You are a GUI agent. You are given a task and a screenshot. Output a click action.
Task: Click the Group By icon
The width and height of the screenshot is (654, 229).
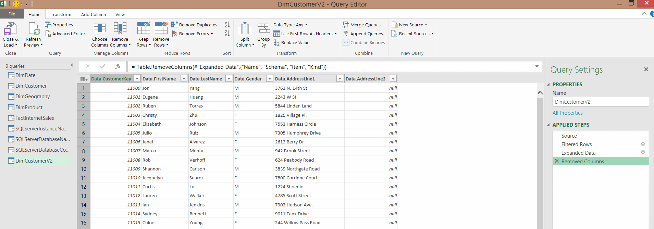click(263, 29)
